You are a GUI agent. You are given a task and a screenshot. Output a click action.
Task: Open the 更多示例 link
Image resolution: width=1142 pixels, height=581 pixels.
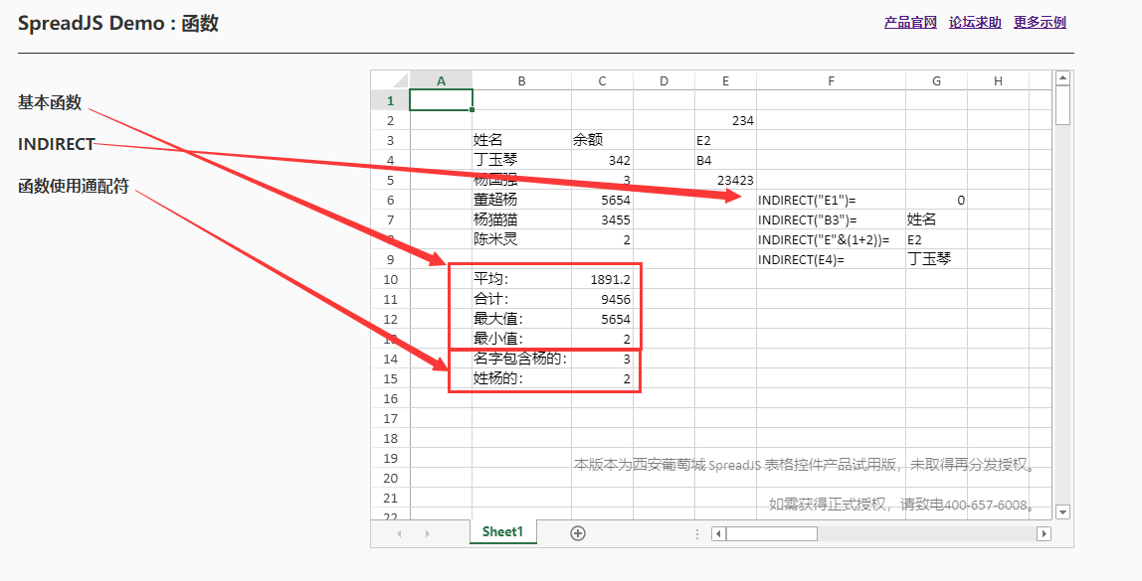click(1041, 23)
